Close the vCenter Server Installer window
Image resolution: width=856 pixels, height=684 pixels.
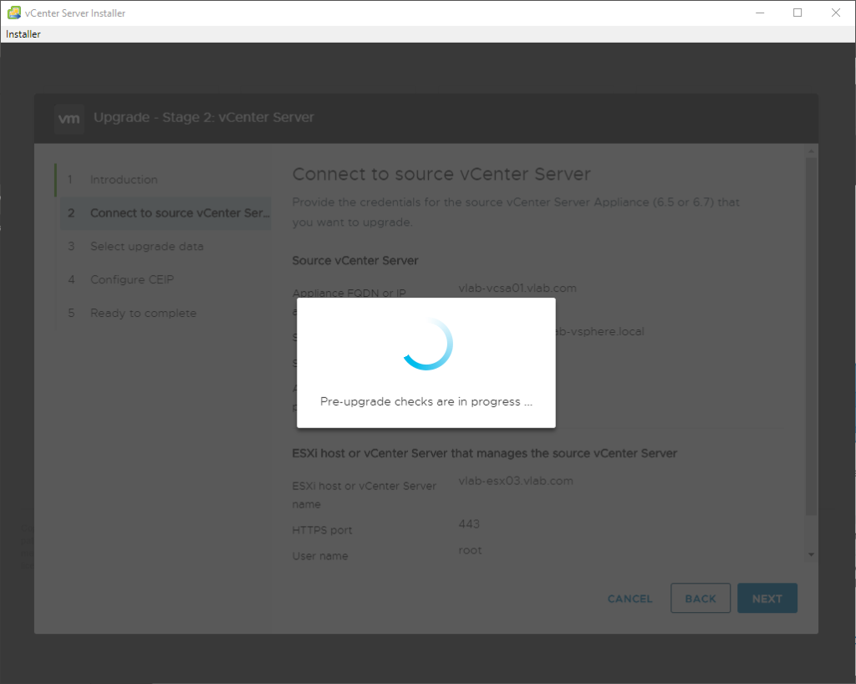pyautogui.click(x=836, y=13)
